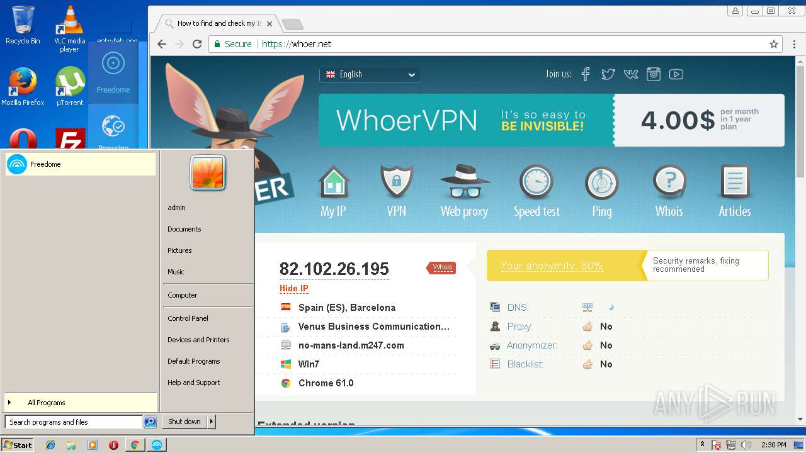Click the IP address 82.102.26.195

334,269
